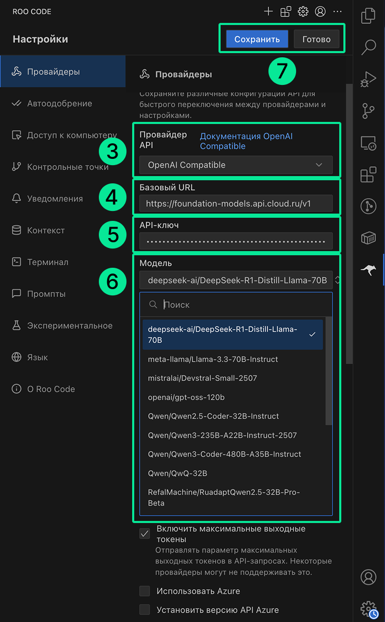Viewport: 385px width, 622px height.
Task: Open the Терминал settings section
Action: [47, 262]
